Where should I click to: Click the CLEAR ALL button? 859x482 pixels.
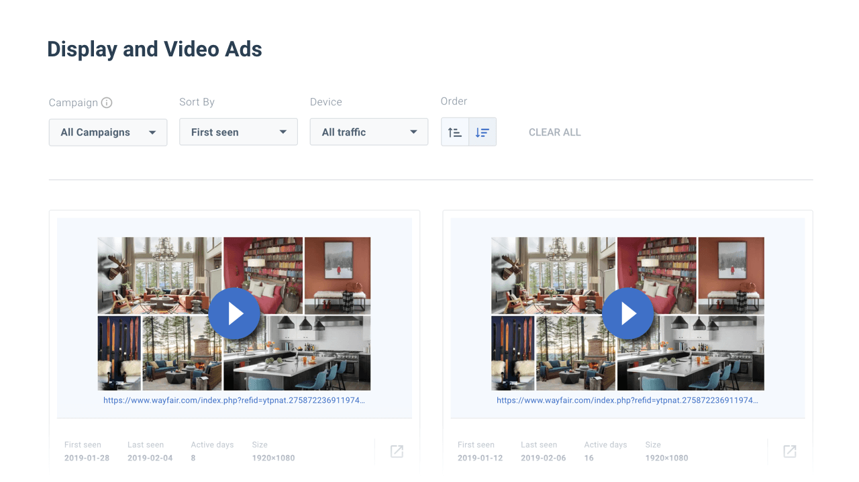click(555, 132)
